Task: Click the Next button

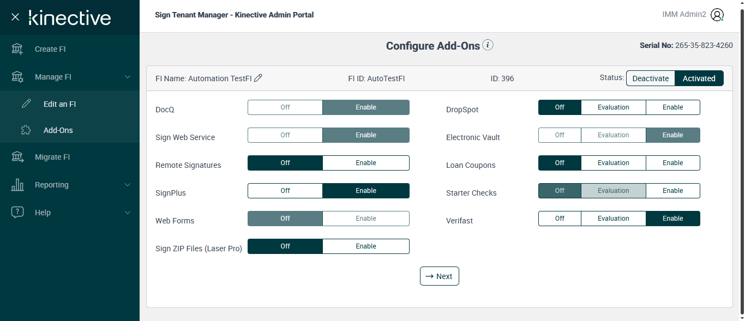Action: (x=440, y=276)
